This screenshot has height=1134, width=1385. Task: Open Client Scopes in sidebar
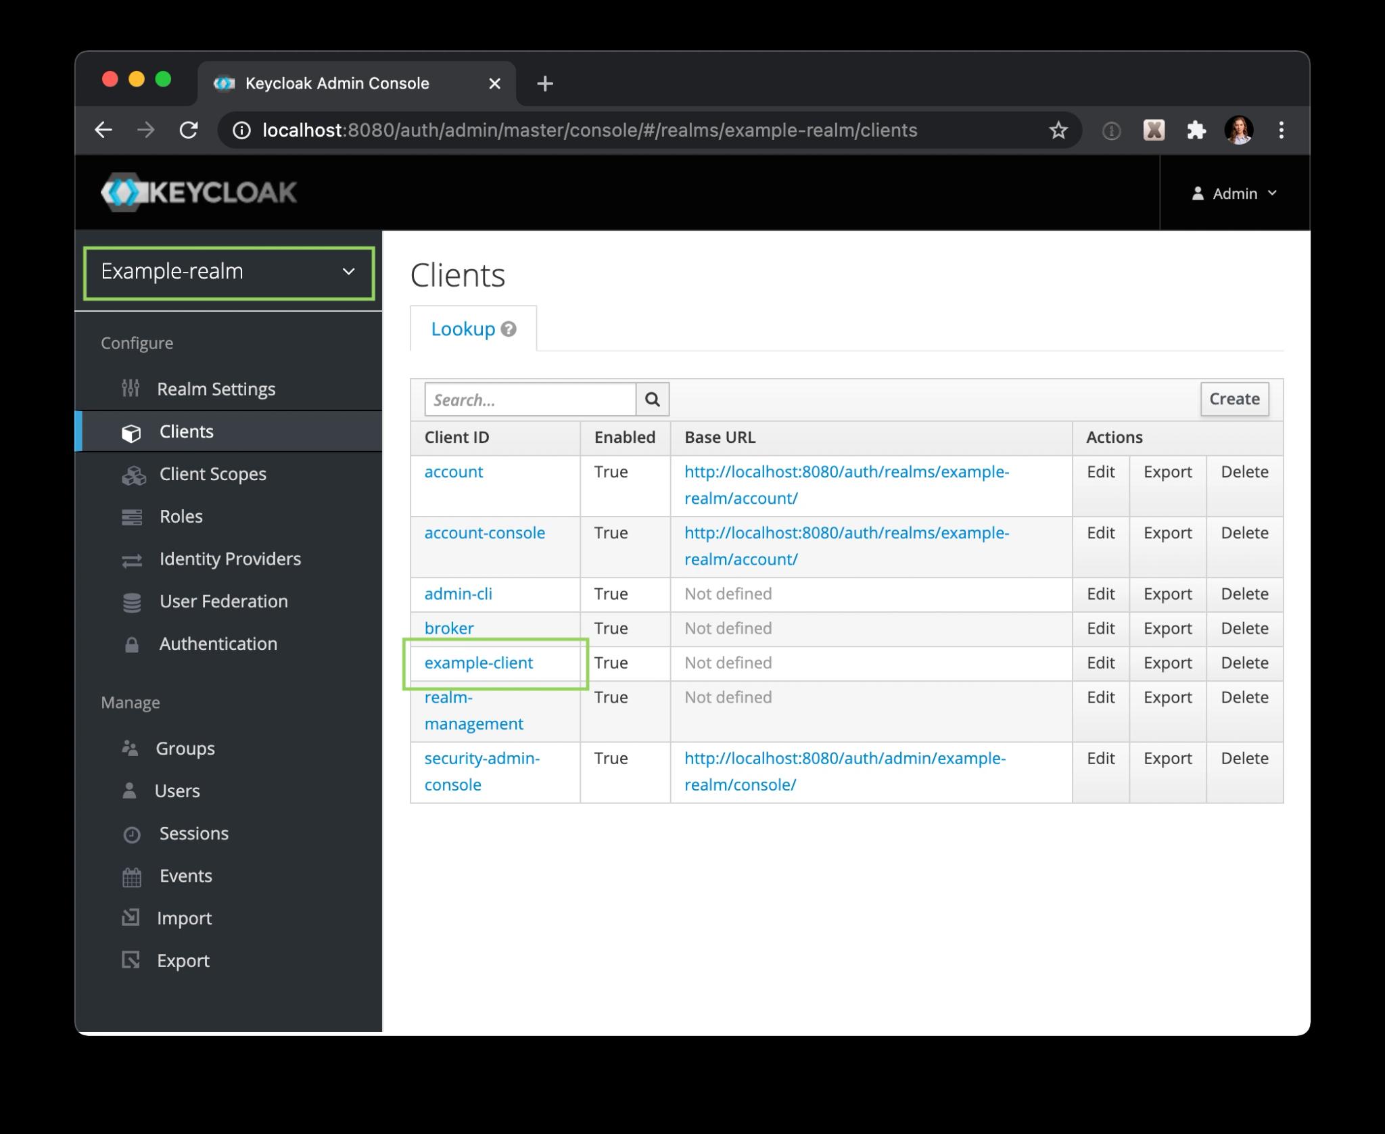[212, 474]
